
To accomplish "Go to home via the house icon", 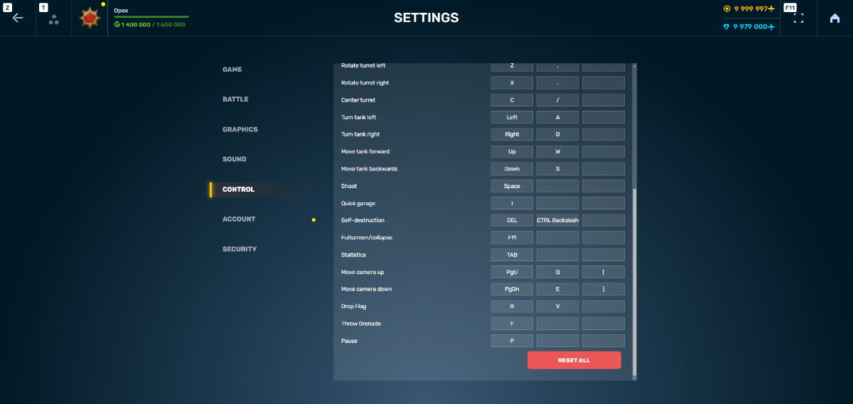I will click(835, 18).
